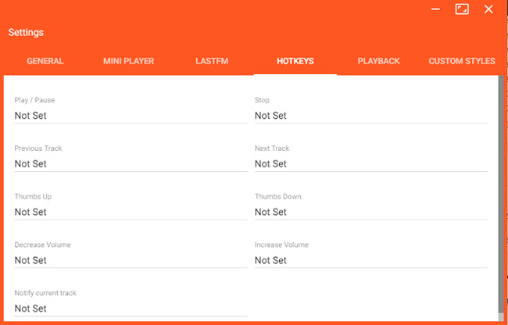This screenshot has width=508, height=325.
Task: Click the Hotkeys tab
Action: [295, 61]
